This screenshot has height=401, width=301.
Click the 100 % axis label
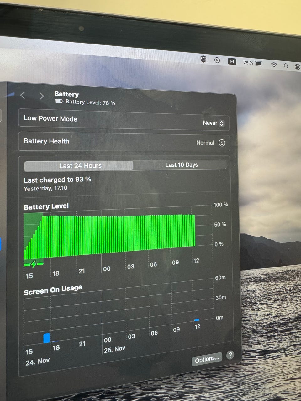(x=221, y=205)
